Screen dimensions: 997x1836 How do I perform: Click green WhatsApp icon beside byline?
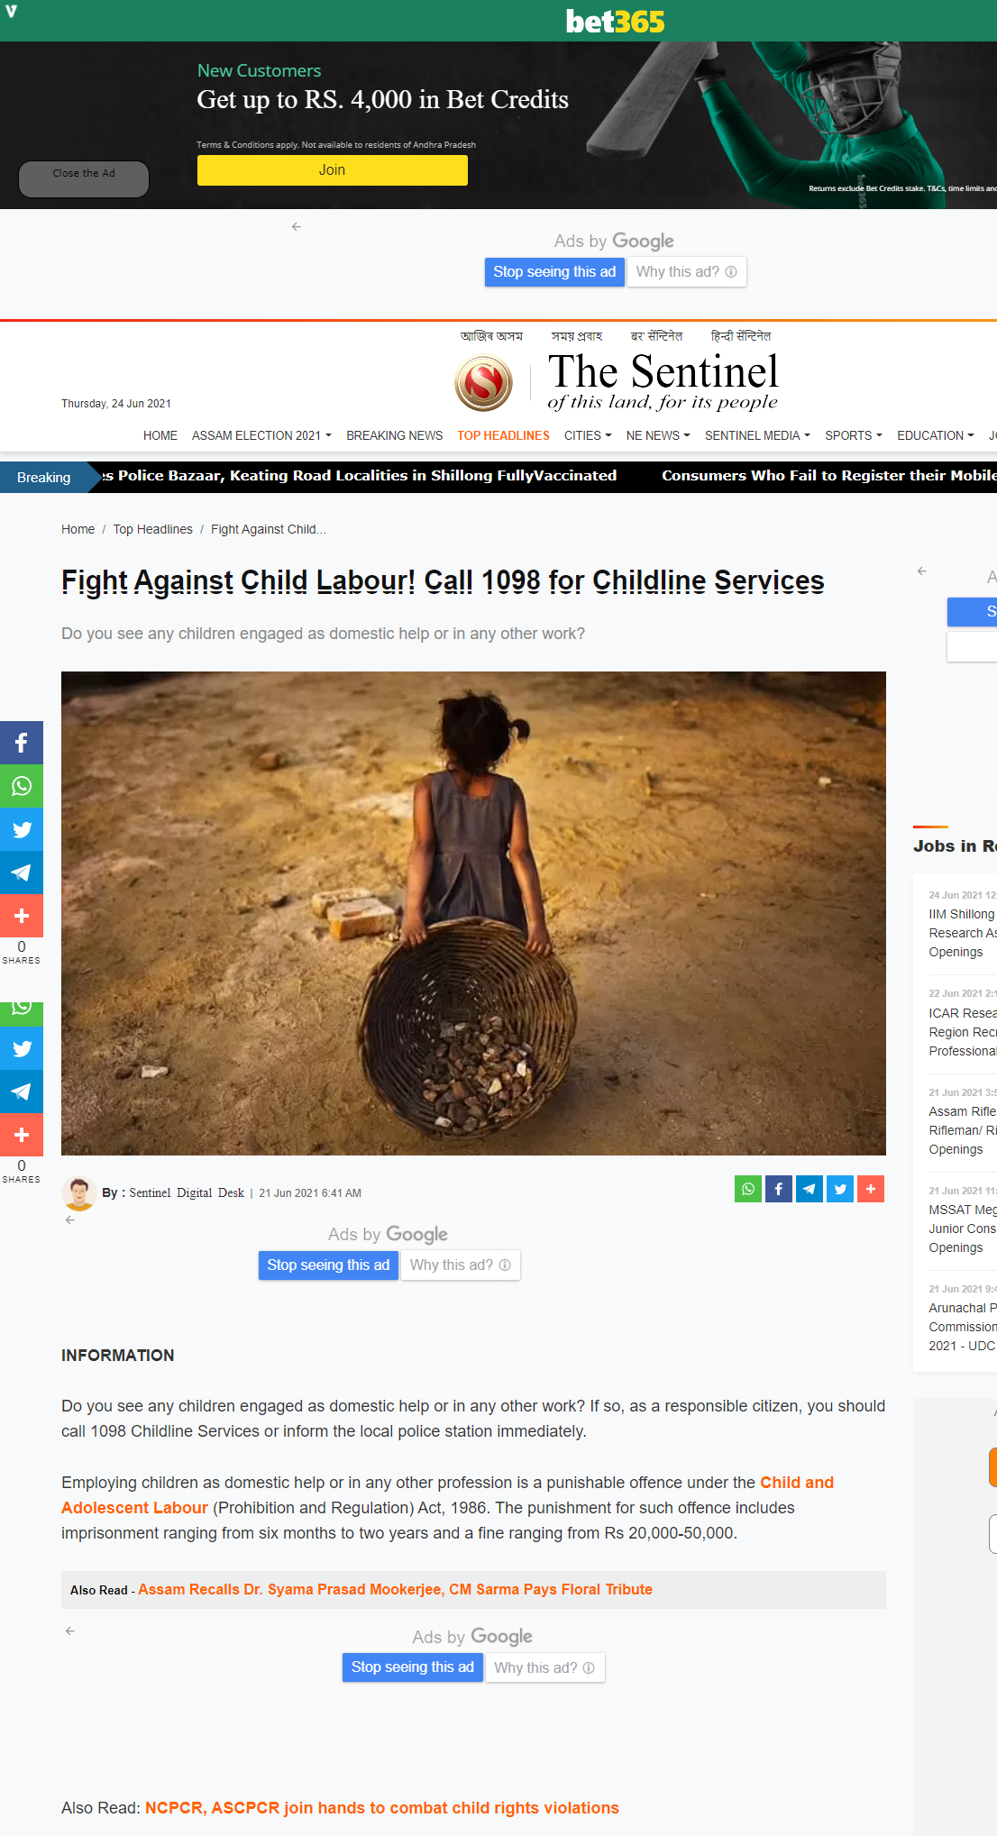tap(748, 1189)
